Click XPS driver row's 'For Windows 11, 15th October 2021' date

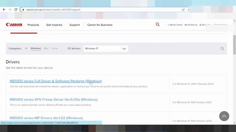click(x=192, y=102)
